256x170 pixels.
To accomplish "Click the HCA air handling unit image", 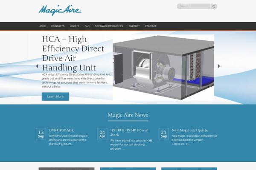I will tap(163, 67).
